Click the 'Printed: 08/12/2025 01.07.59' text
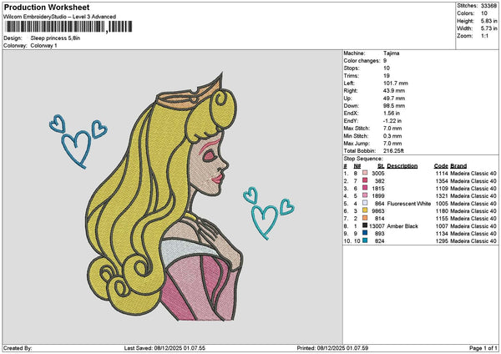Image resolution: width=501 pixels, height=354 pixels. (332, 348)
